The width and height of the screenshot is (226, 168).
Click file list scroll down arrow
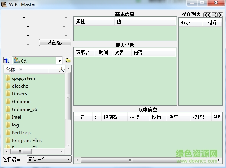tap(68, 145)
